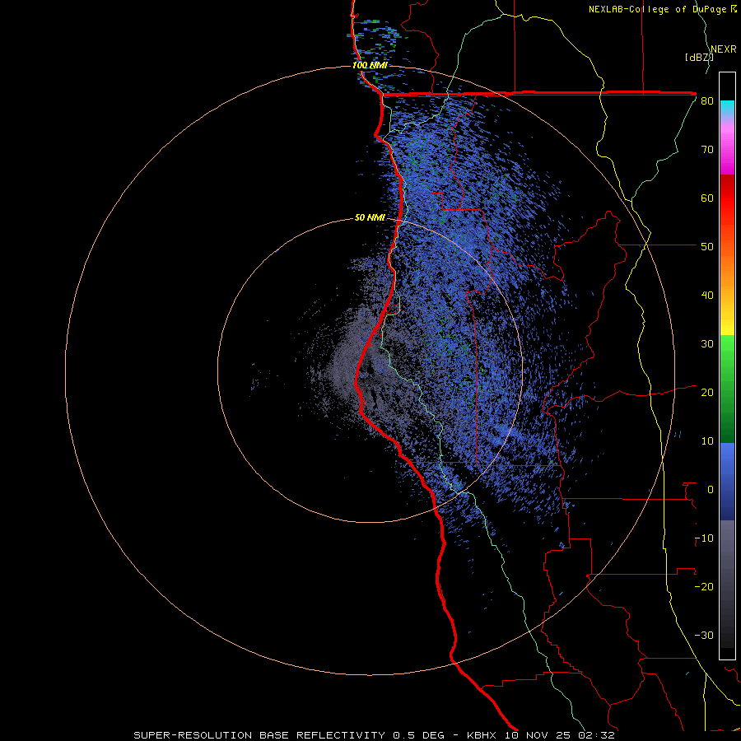Click the [dBZ] units label above the color bar
Screen dimensions: 741x741
tap(698, 57)
